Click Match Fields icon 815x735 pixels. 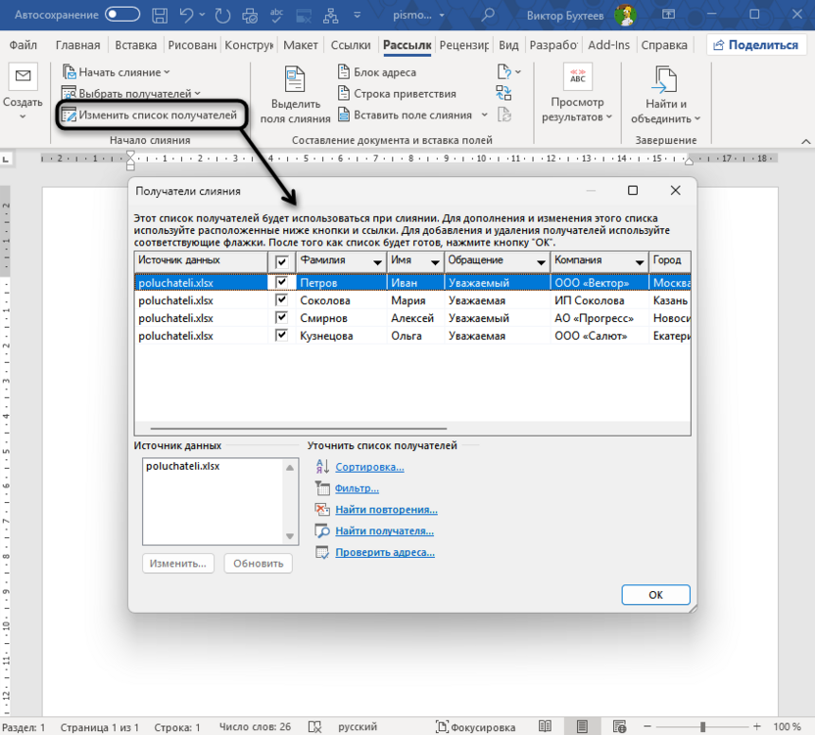(503, 94)
